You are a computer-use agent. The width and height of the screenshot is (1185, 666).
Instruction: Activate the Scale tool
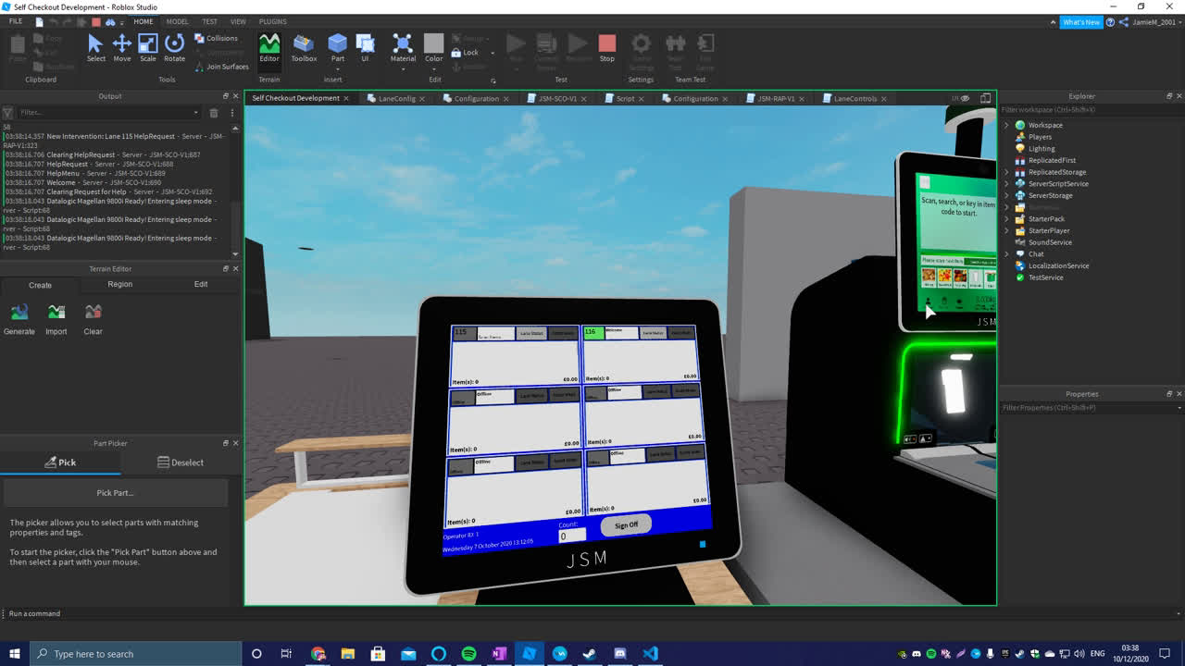pos(148,48)
